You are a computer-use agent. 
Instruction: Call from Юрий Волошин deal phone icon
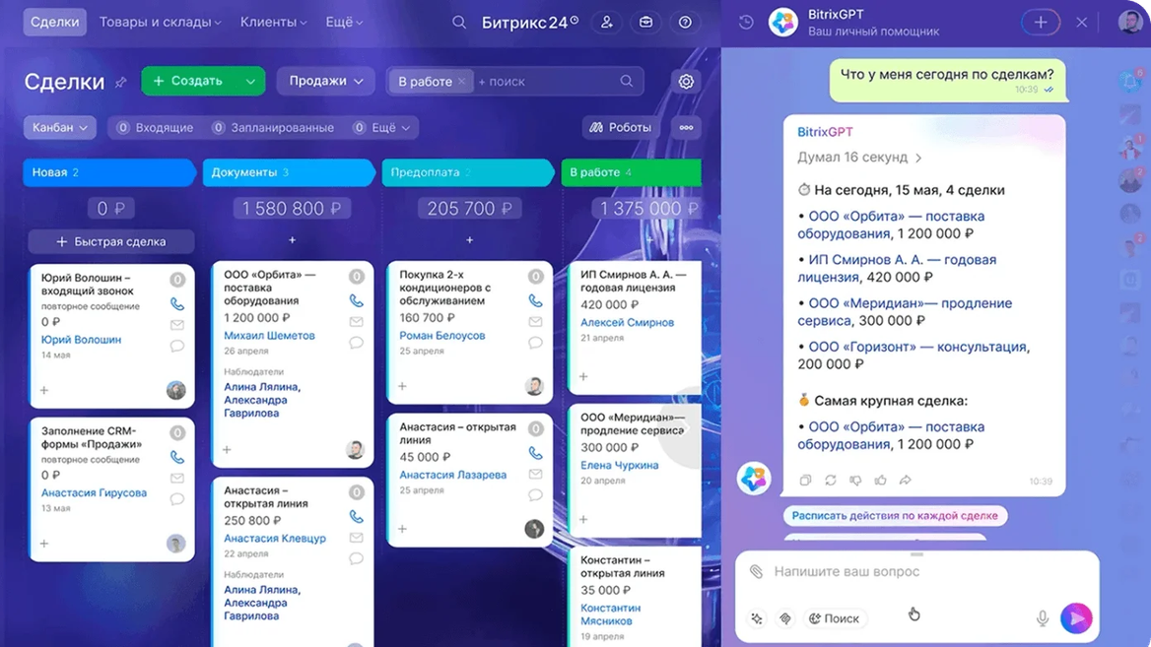pos(177,303)
